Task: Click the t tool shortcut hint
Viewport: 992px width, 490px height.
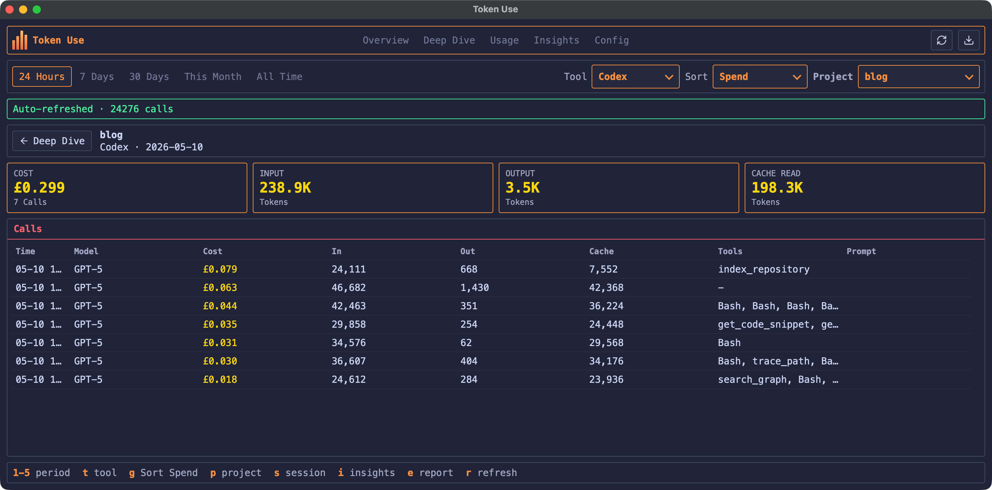Action: (x=99, y=473)
